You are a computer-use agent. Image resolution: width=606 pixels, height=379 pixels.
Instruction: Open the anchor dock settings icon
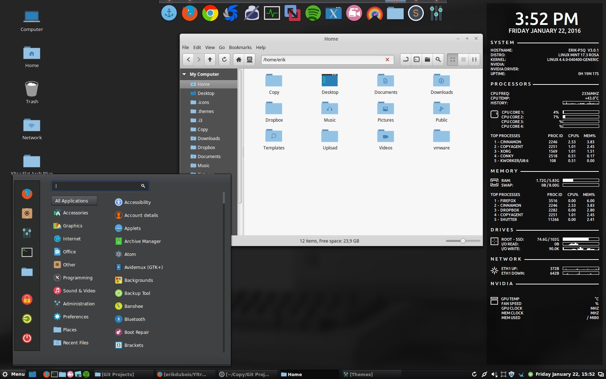pyautogui.click(x=169, y=14)
